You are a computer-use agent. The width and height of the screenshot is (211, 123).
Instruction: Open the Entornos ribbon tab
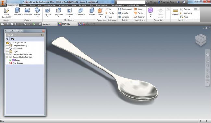(x=83, y=5)
